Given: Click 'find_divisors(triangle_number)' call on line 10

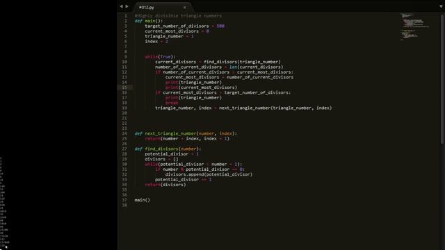Looking at the screenshot, I should click(x=242, y=62).
